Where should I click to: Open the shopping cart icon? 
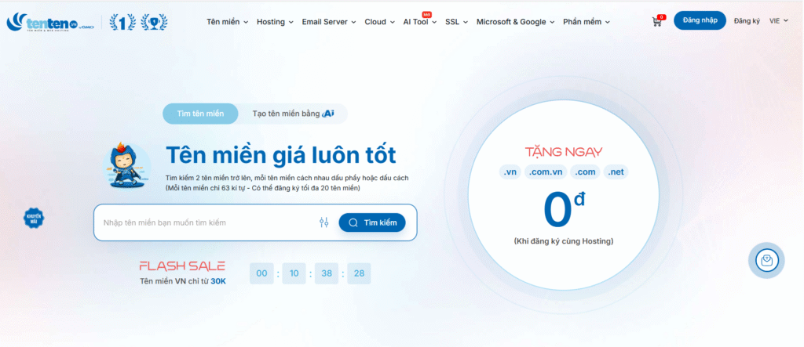click(x=657, y=22)
